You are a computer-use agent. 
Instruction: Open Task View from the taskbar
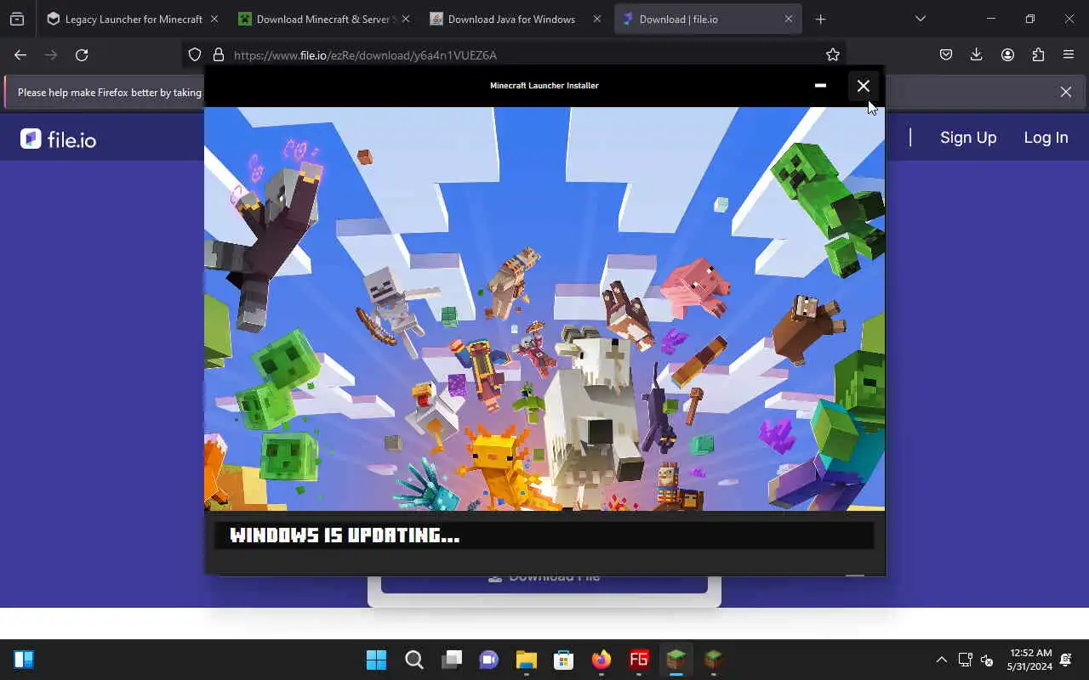[452, 660]
